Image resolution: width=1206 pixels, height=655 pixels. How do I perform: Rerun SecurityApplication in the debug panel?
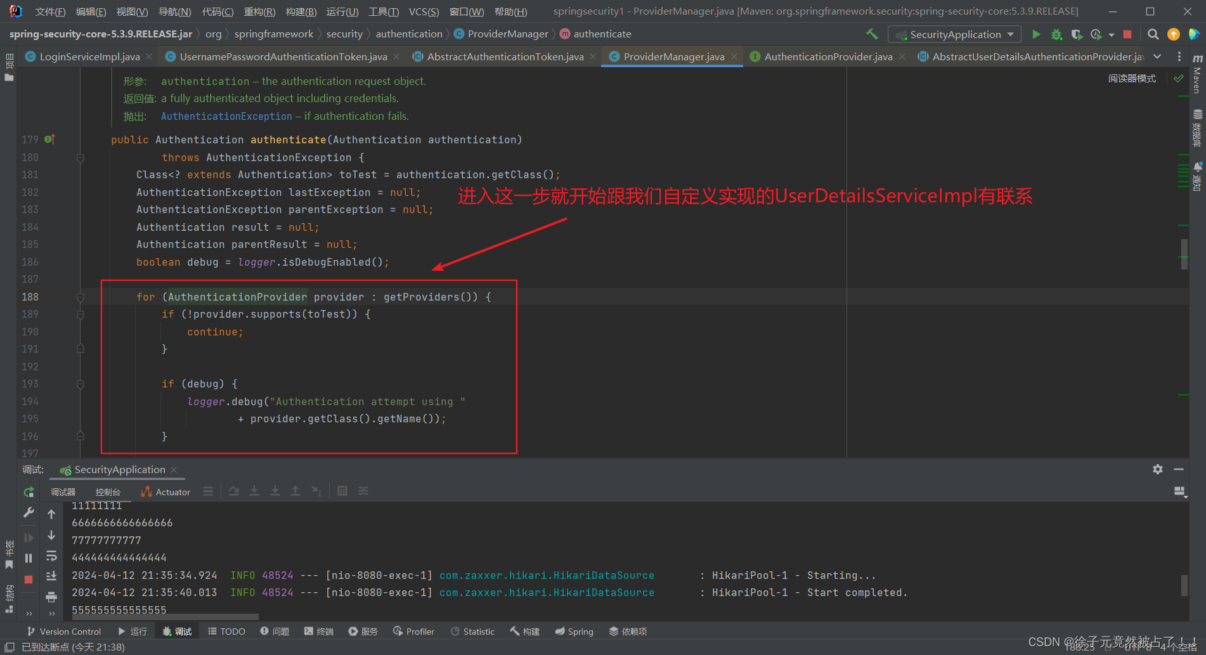point(29,492)
